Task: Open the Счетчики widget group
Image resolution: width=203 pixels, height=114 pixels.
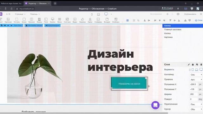Action: coord(67,20)
